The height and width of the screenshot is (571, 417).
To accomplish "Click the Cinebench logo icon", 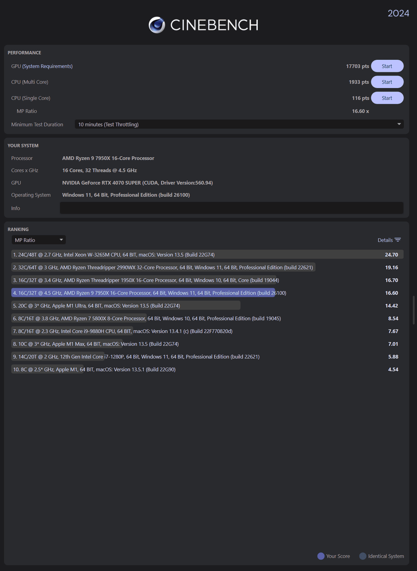I will point(157,25).
